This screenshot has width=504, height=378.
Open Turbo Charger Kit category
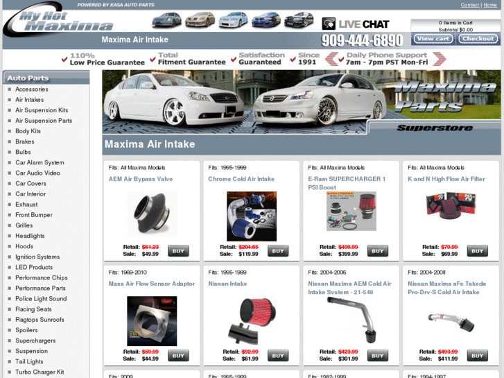click(40, 372)
